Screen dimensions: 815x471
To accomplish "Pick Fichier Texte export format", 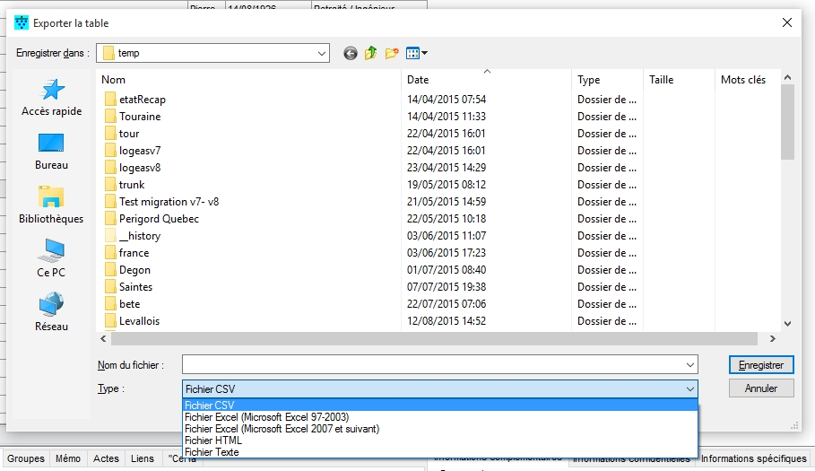I will coord(212,452).
